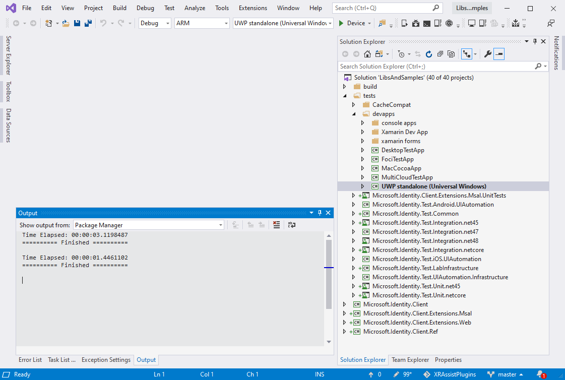Toggle Word Wrap in the Output window
Viewport: 565px width, 380px height.
pyautogui.click(x=291, y=225)
